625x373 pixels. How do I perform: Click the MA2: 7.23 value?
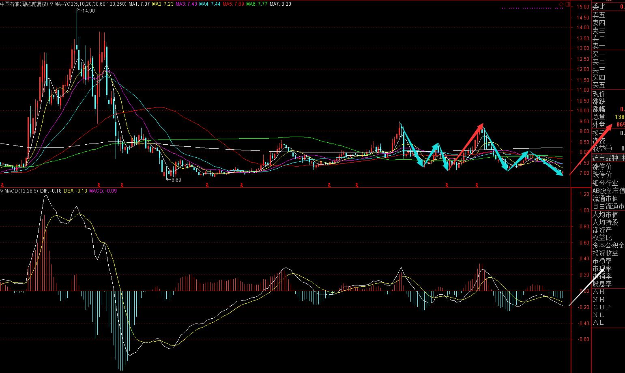163,4
